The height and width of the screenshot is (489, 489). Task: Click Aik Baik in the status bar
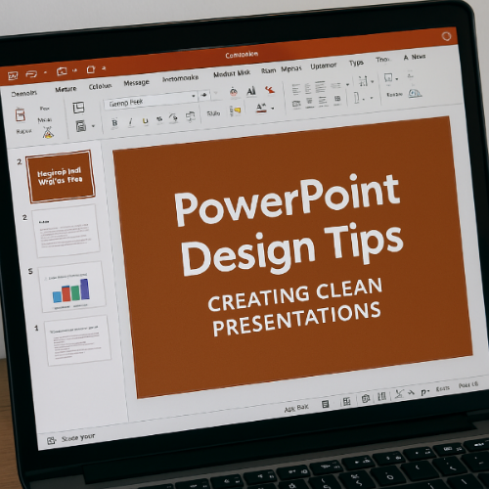(x=296, y=408)
